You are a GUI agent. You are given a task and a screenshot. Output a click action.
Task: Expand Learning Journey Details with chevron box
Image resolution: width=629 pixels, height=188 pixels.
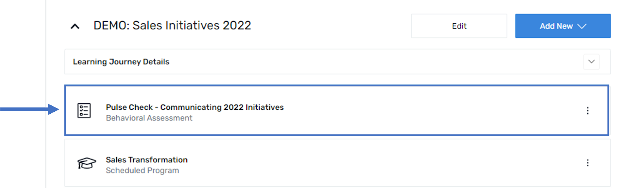[591, 62]
